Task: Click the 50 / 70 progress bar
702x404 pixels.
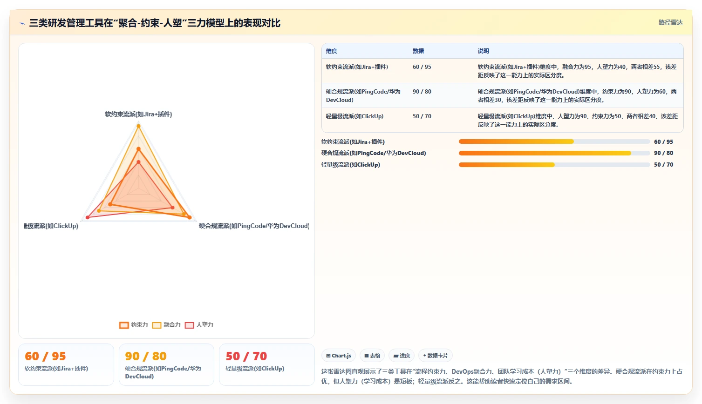Action: click(554, 165)
